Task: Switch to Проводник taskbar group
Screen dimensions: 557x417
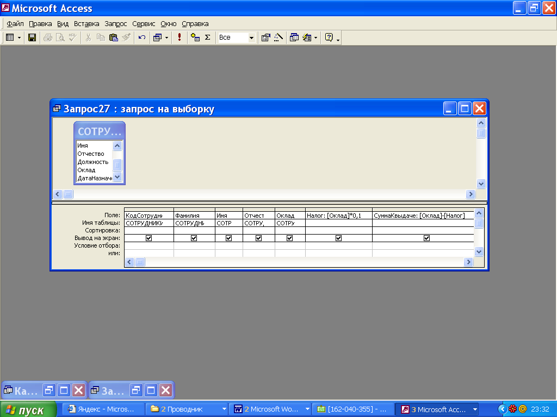Action: 187,409
